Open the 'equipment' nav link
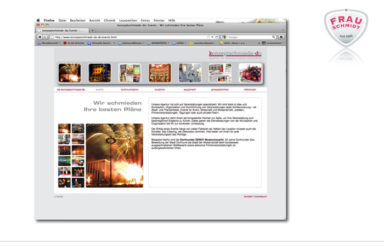Screen dimensions: 384x246 (190, 90)
